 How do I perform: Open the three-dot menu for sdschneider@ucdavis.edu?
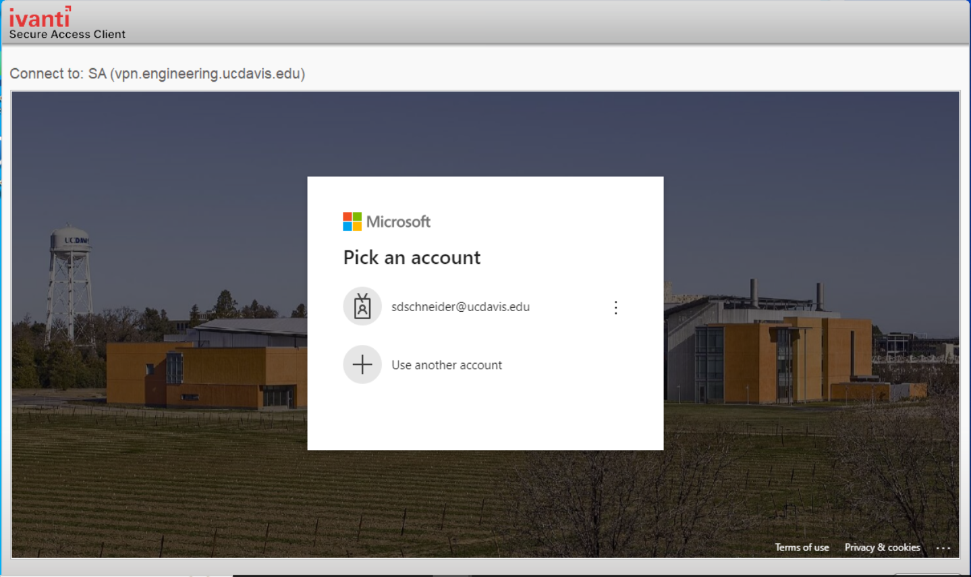[615, 307]
